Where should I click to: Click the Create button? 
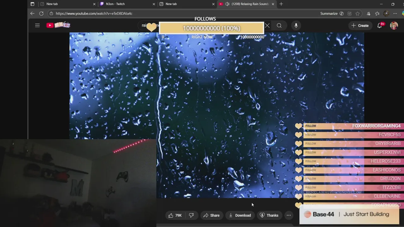360,26
